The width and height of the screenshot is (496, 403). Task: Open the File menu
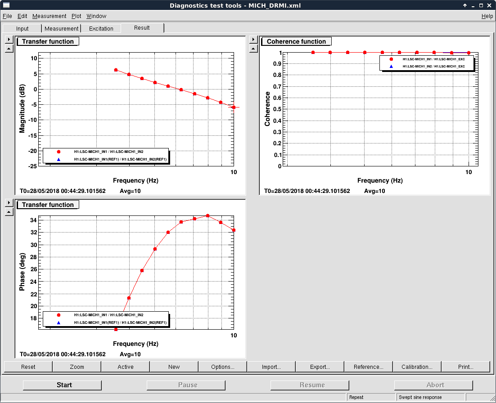pos(7,16)
